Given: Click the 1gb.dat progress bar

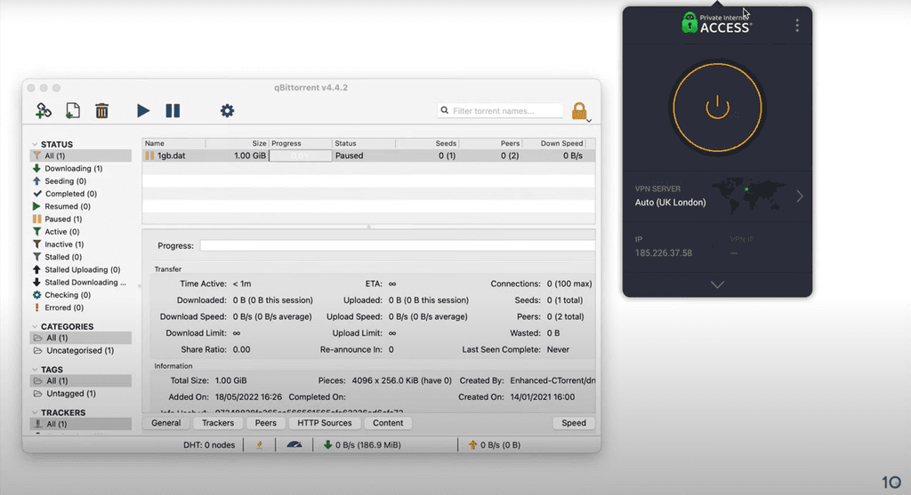Looking at the screenshot, I should pos(301,156).
